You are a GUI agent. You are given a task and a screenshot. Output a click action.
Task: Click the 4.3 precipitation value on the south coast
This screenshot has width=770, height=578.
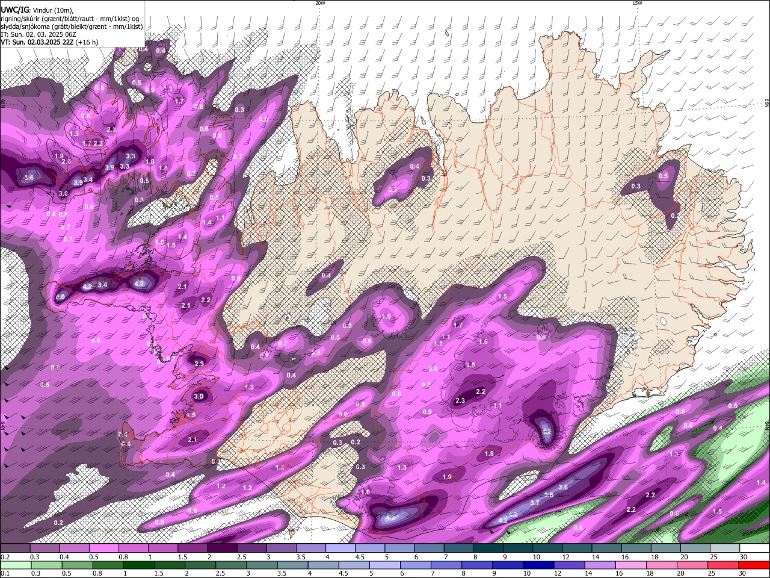tap(390, 517)
